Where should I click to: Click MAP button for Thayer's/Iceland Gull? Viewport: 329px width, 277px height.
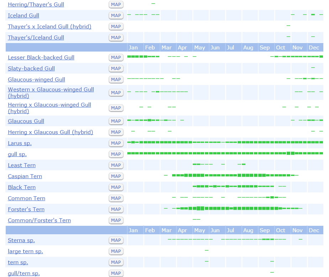click(x=116, y=38)
